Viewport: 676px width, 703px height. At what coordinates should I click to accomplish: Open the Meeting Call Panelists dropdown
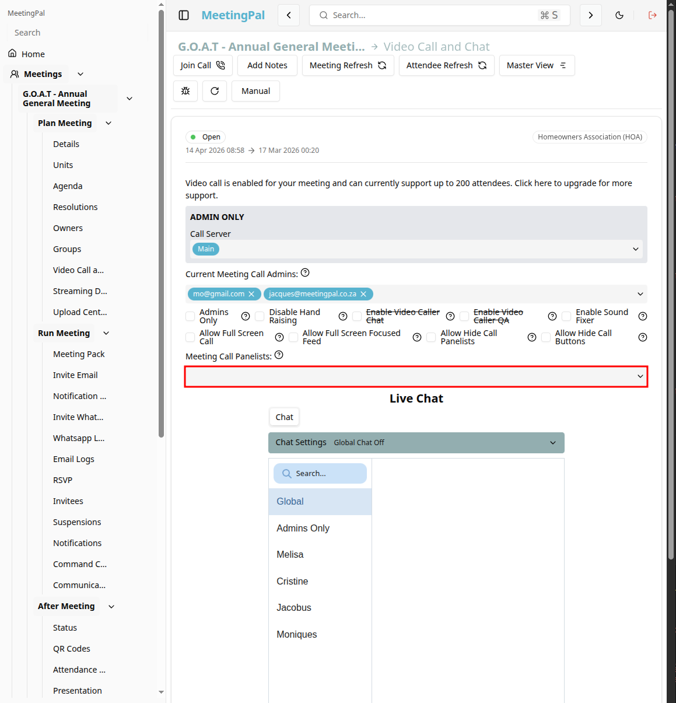point(416,376)
